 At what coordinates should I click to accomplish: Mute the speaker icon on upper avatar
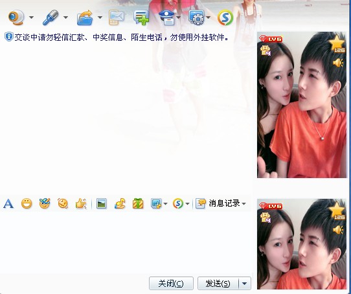(x=338, y=62)
